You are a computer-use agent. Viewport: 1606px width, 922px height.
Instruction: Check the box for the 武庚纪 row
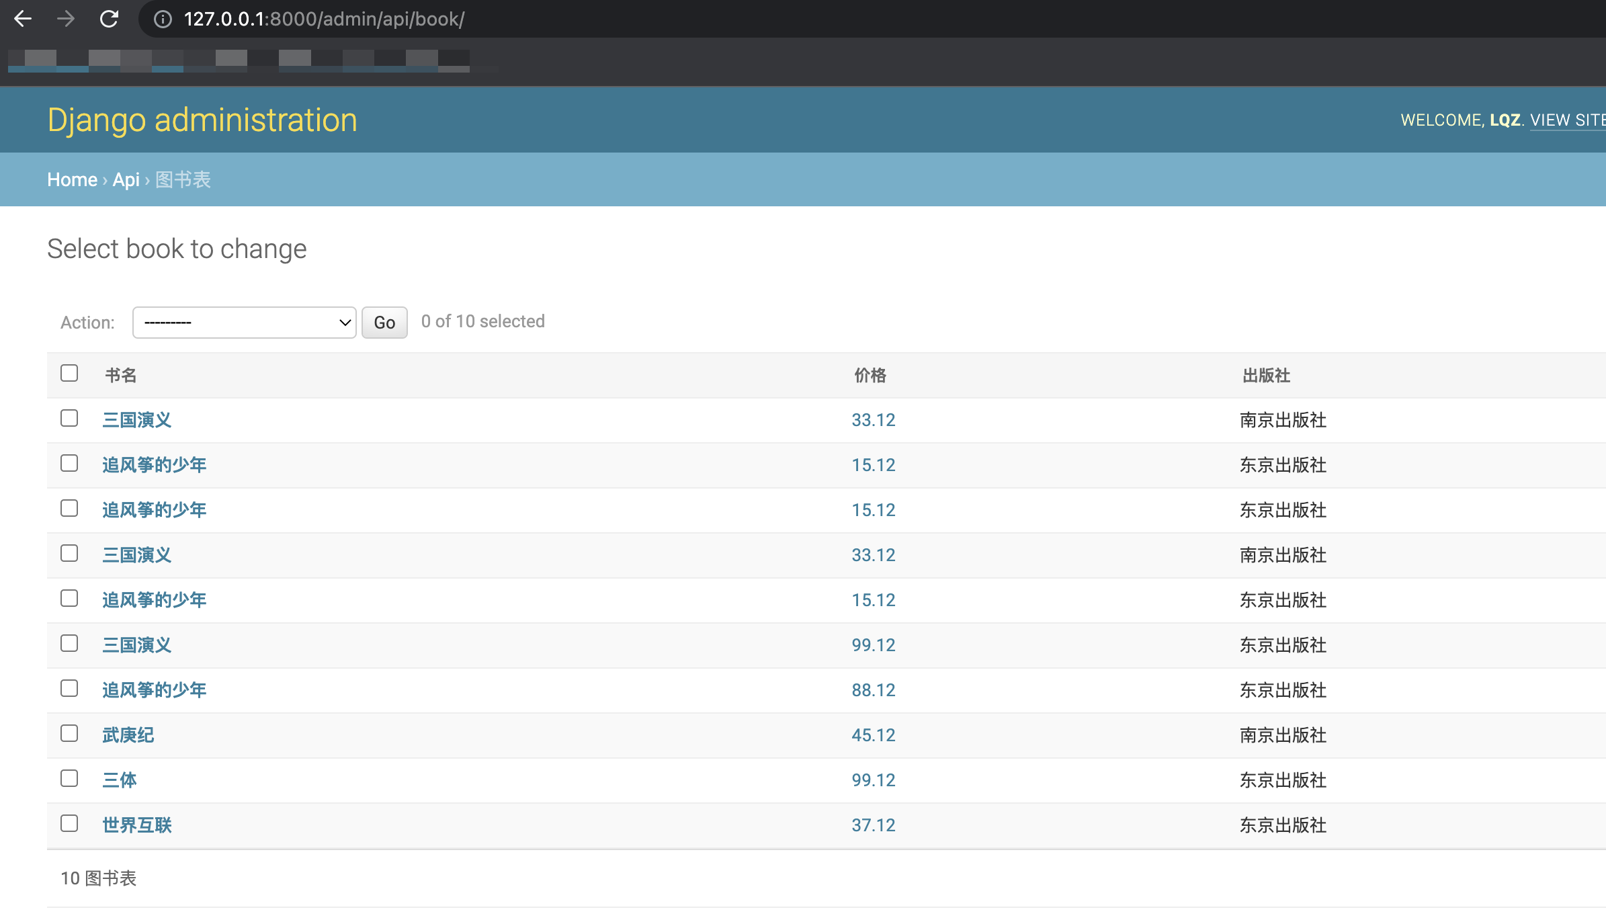(x=69, y=733)
